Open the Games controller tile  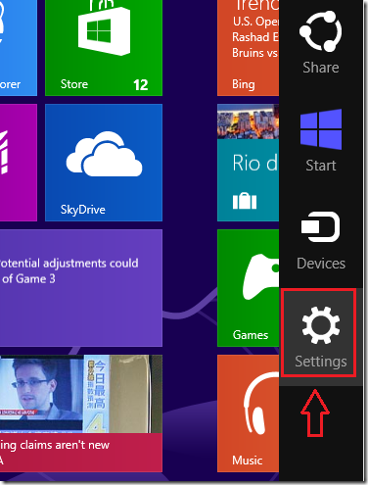[249, 288]
